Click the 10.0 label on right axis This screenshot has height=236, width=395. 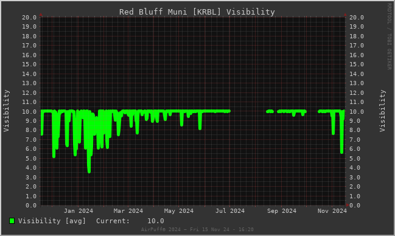click(357, 111)
